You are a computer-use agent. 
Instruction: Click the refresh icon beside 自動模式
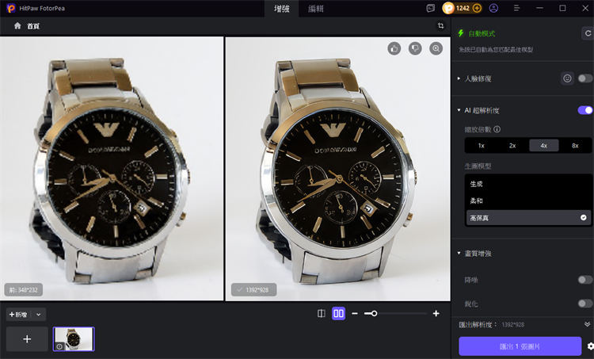click(587, 33)
